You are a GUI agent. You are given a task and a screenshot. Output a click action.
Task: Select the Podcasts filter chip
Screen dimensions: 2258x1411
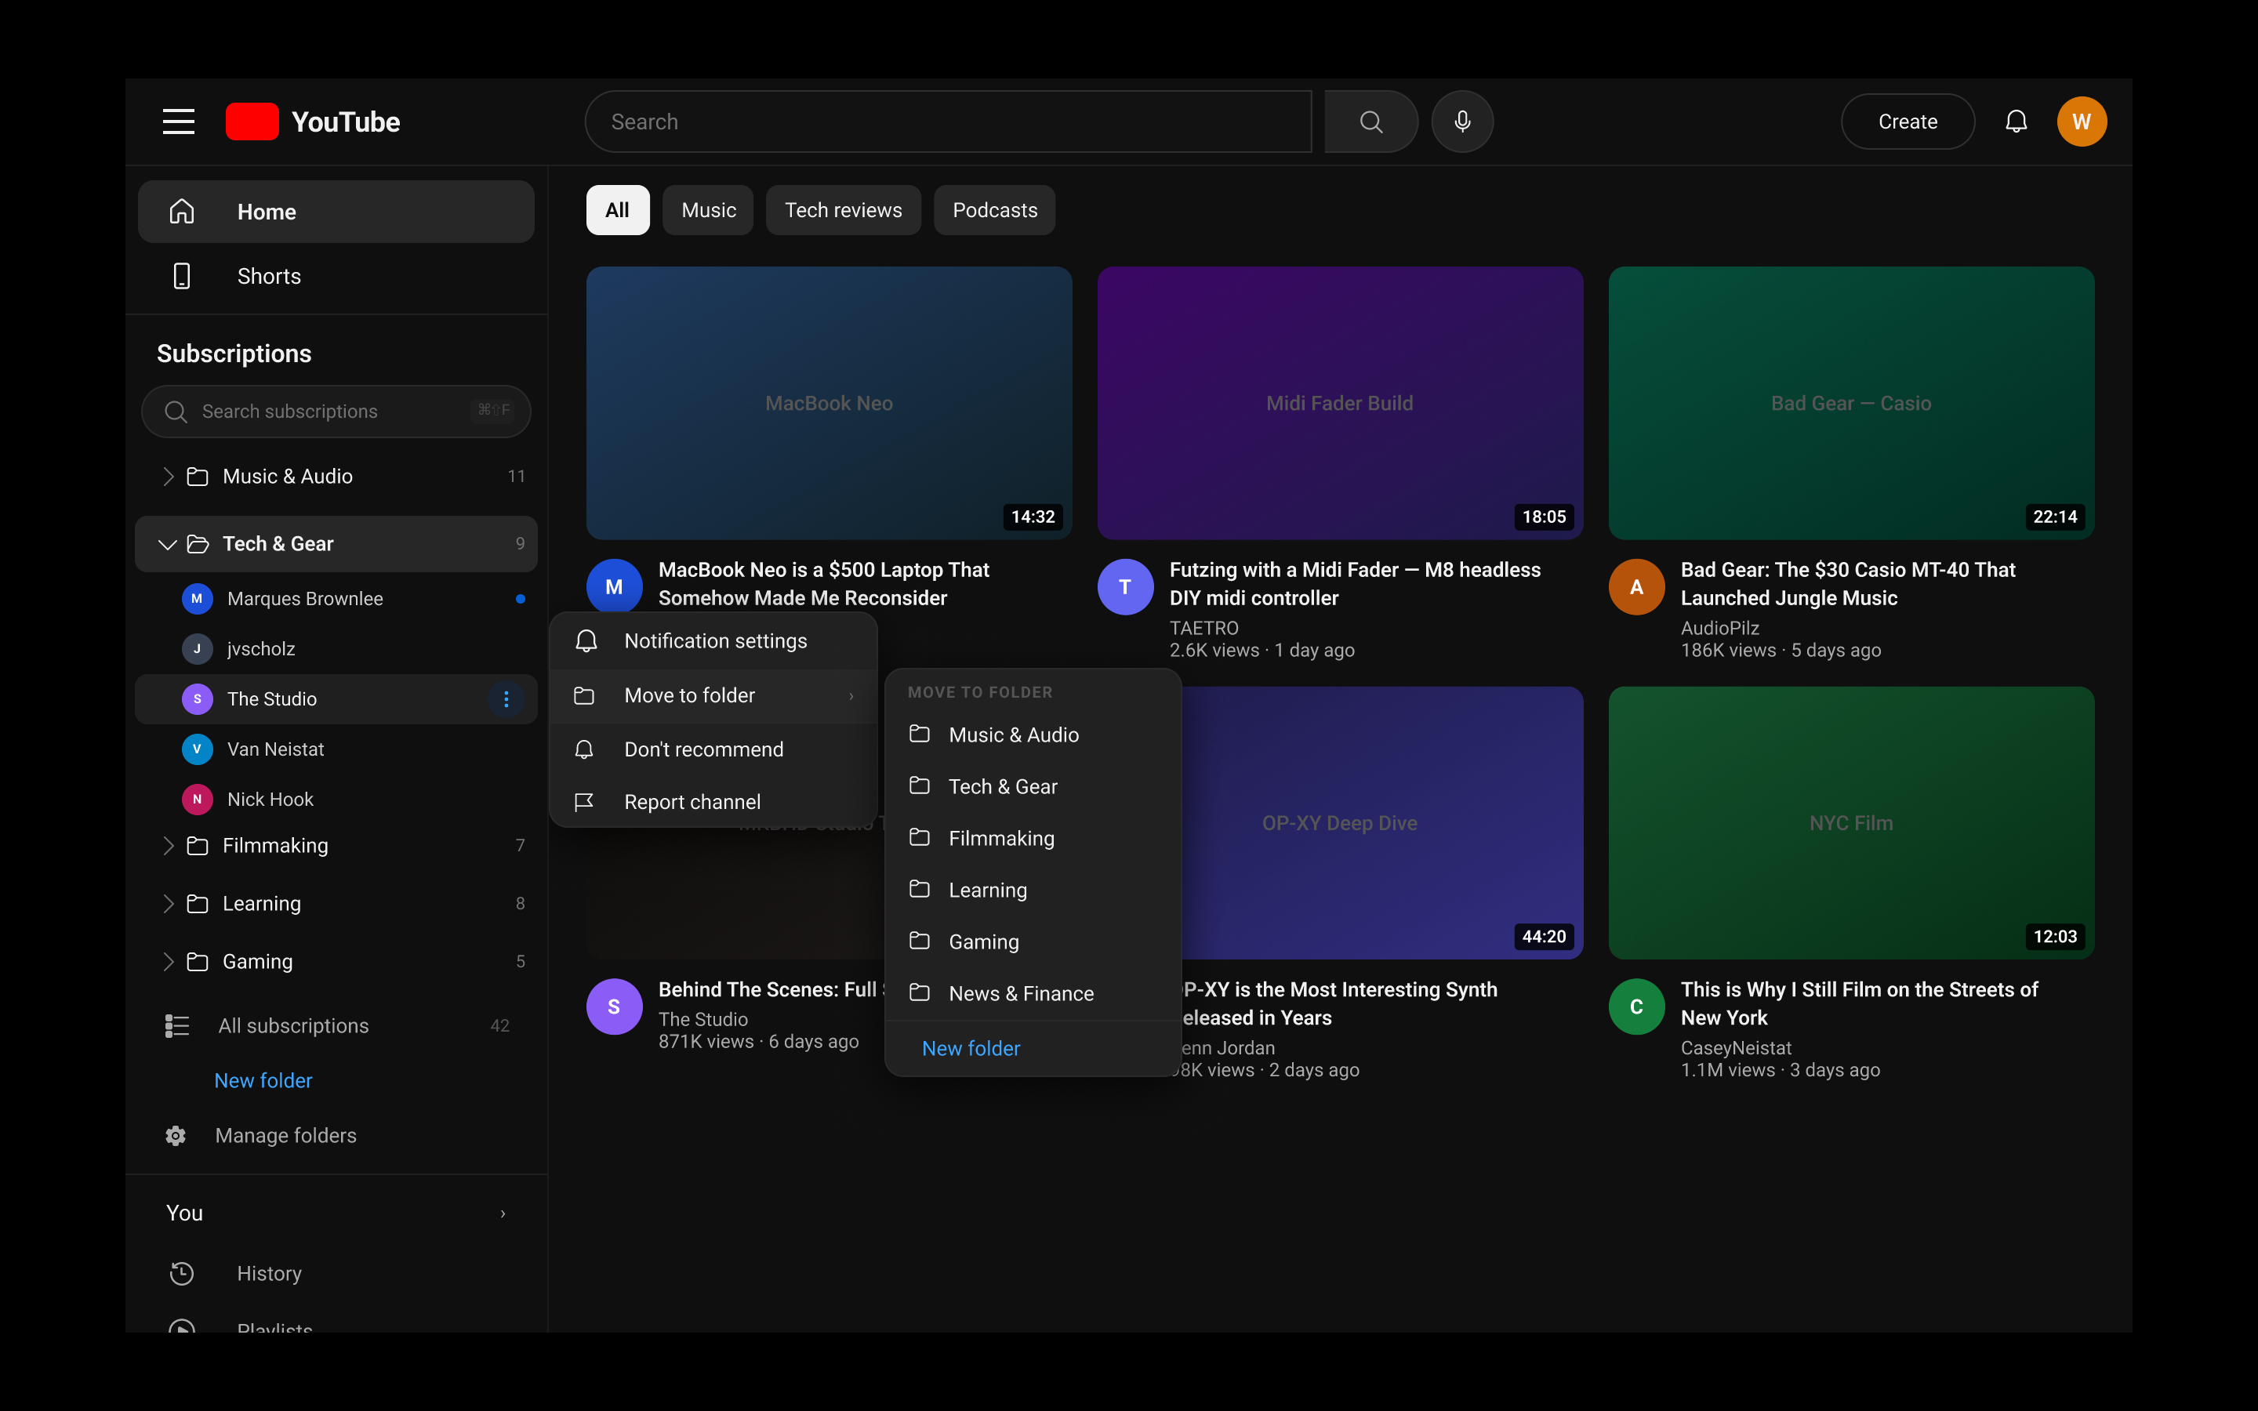click(x=995, y=210)
